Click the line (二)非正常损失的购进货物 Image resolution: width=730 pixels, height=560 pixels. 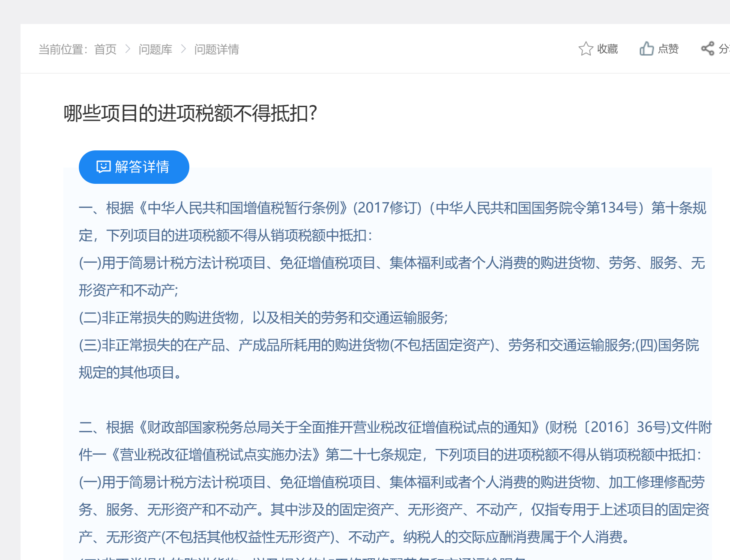point(263,318)
